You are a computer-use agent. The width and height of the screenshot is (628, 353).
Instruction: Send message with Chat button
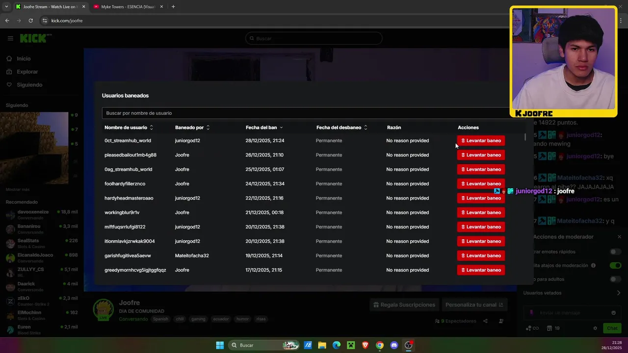tap(612, 328)
